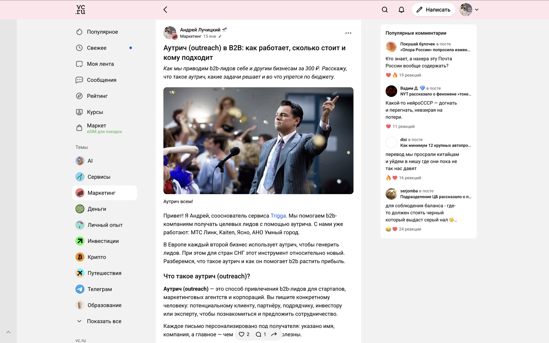
Task: Open the Trigga link in article
Action: click(278, 216)
